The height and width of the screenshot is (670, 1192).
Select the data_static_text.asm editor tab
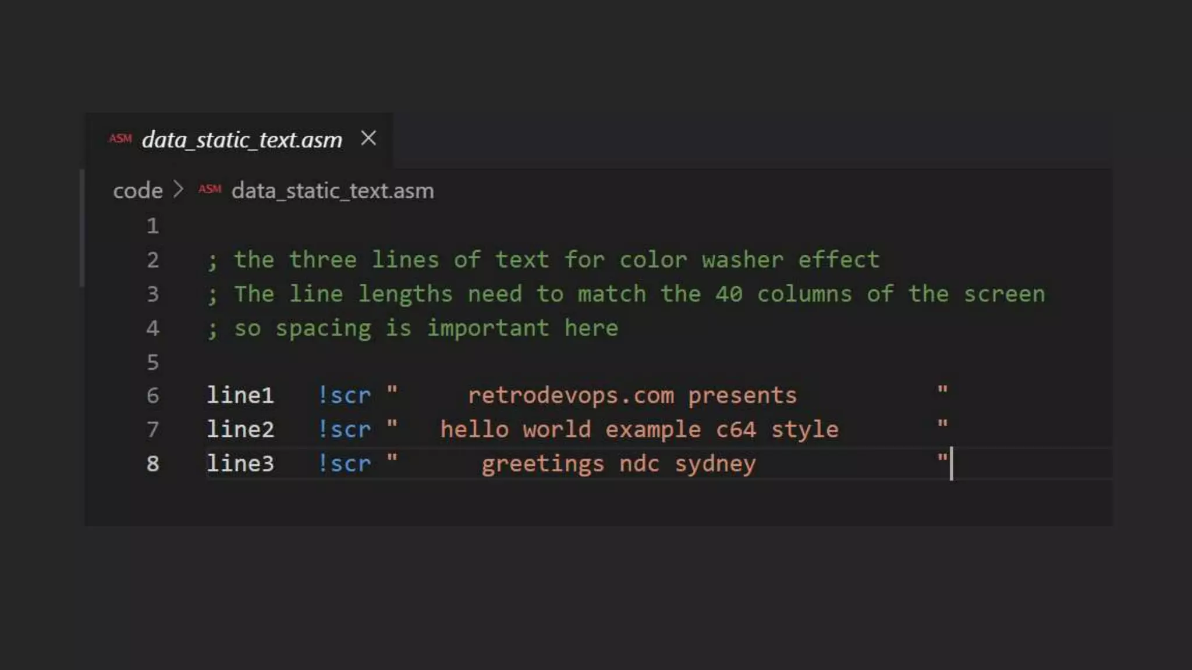tap(239, 140)
